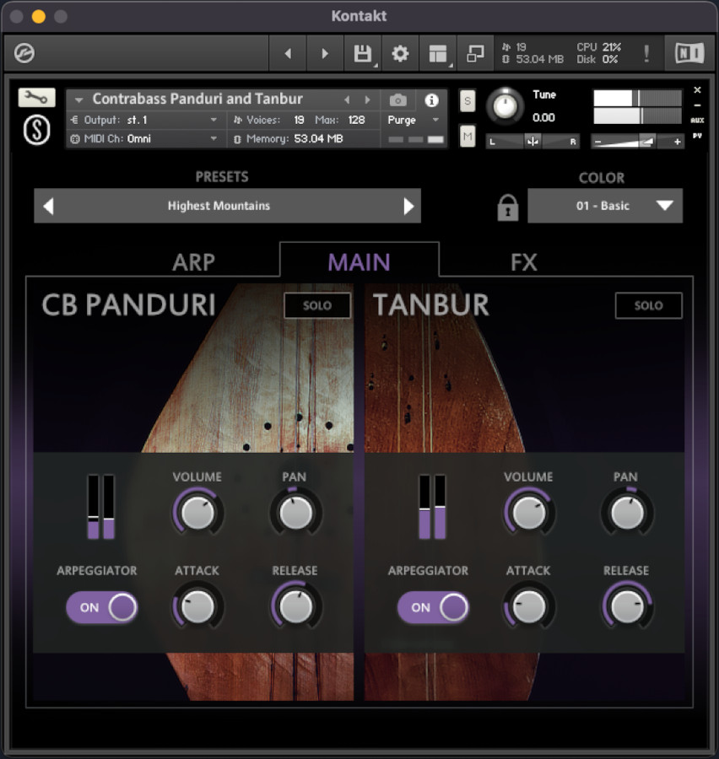Open Highest Mountains preset list
This screenshot has height=759, width=719.
point(219,206)
